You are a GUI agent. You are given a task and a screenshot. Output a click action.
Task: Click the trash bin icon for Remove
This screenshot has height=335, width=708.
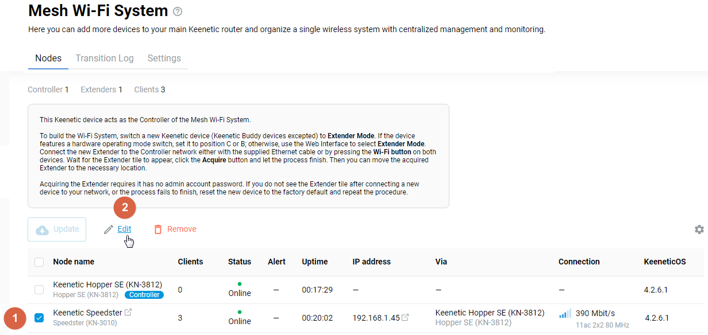click(158, 229)
